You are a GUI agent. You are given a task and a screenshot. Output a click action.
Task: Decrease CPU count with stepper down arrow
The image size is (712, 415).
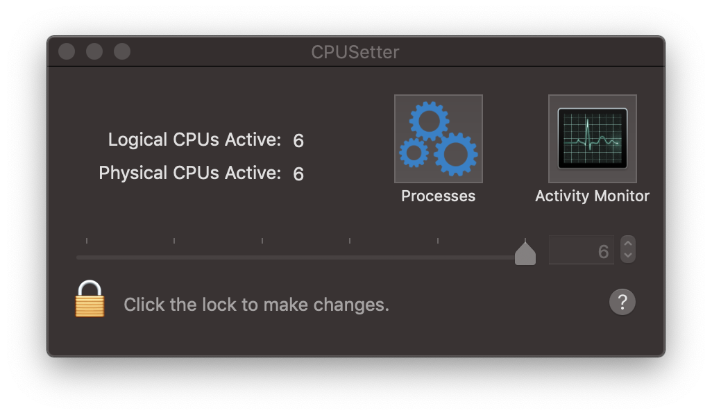click(627, 255)
